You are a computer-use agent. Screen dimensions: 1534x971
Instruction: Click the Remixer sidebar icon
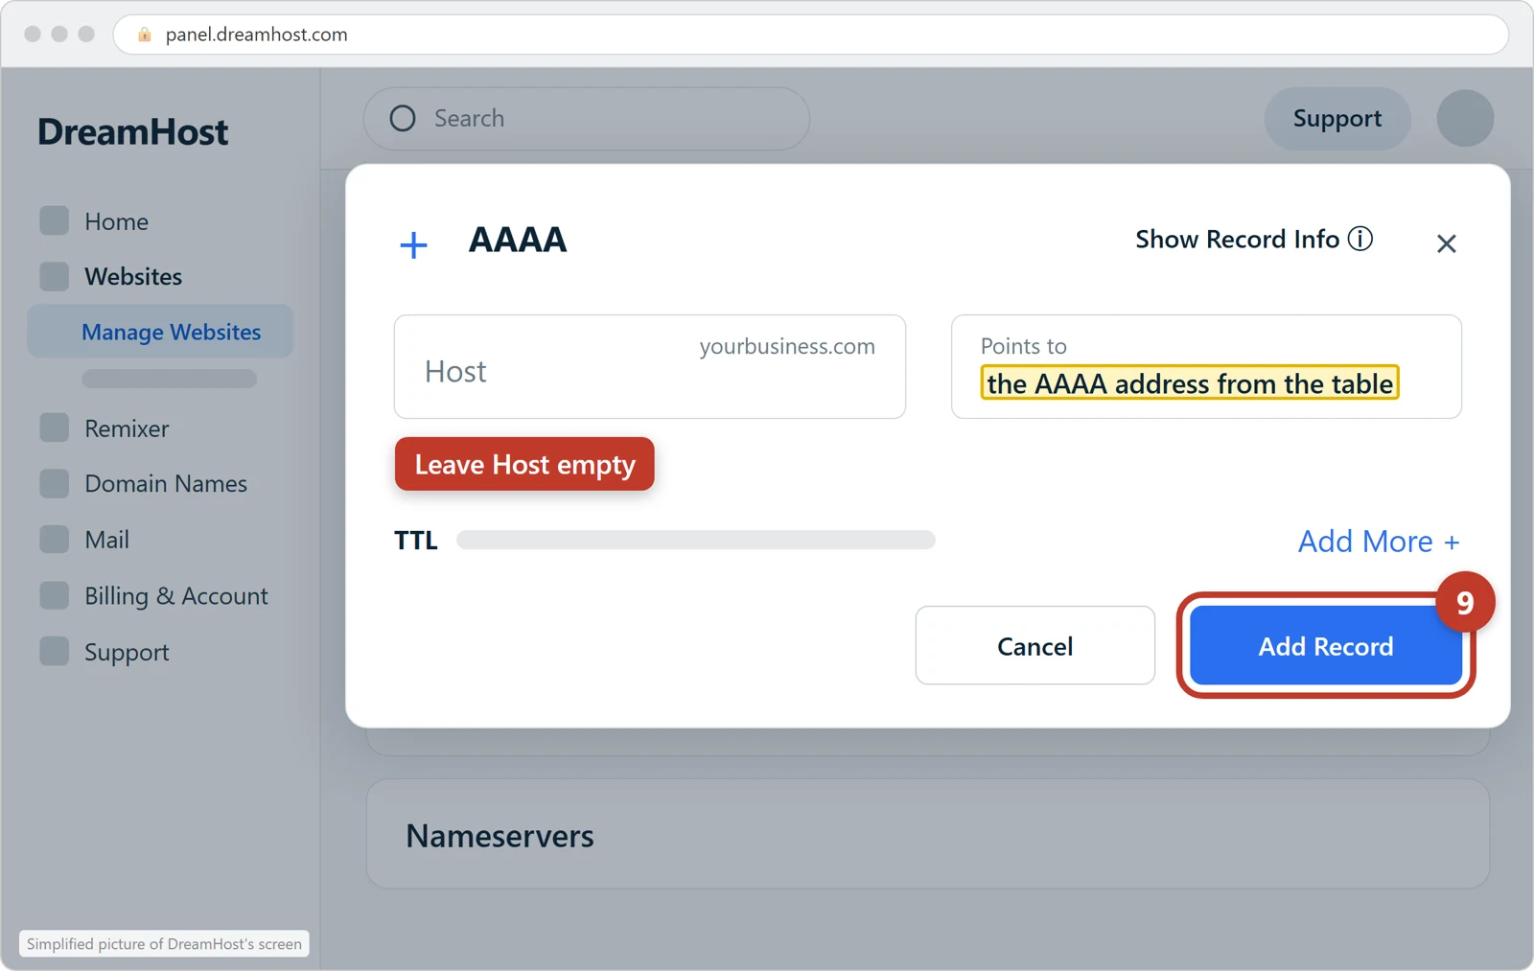click(x=55, y=428)
